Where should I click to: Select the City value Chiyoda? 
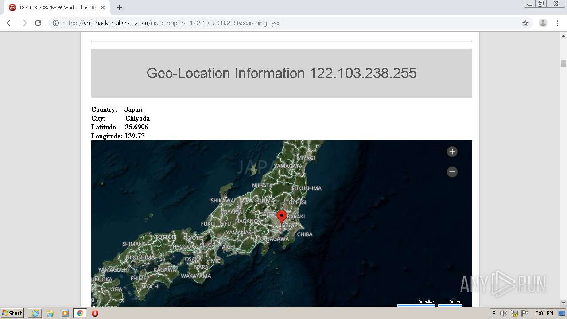[x=137, y=118]
